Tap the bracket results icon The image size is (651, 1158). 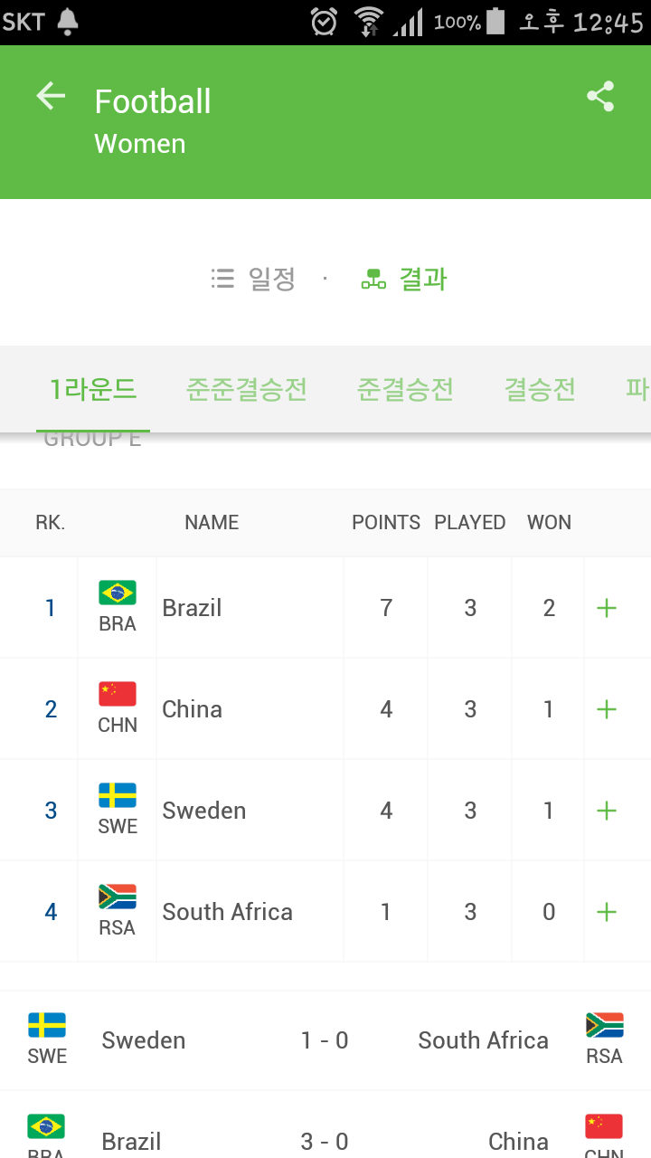[x=373, y=279]
